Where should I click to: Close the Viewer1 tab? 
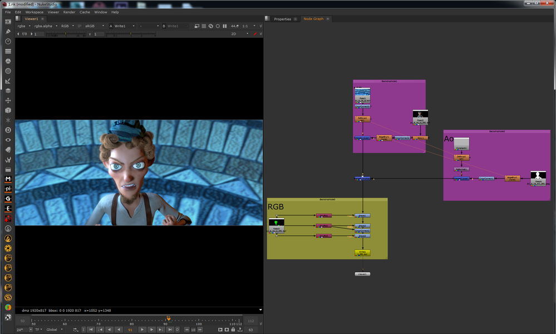click(42, 19)
